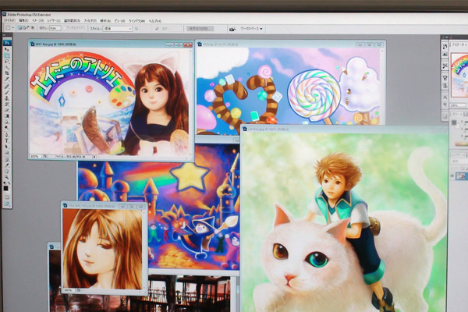Select the Eyedropper tool
468x312 pixels.
click(x=7, y=165)
